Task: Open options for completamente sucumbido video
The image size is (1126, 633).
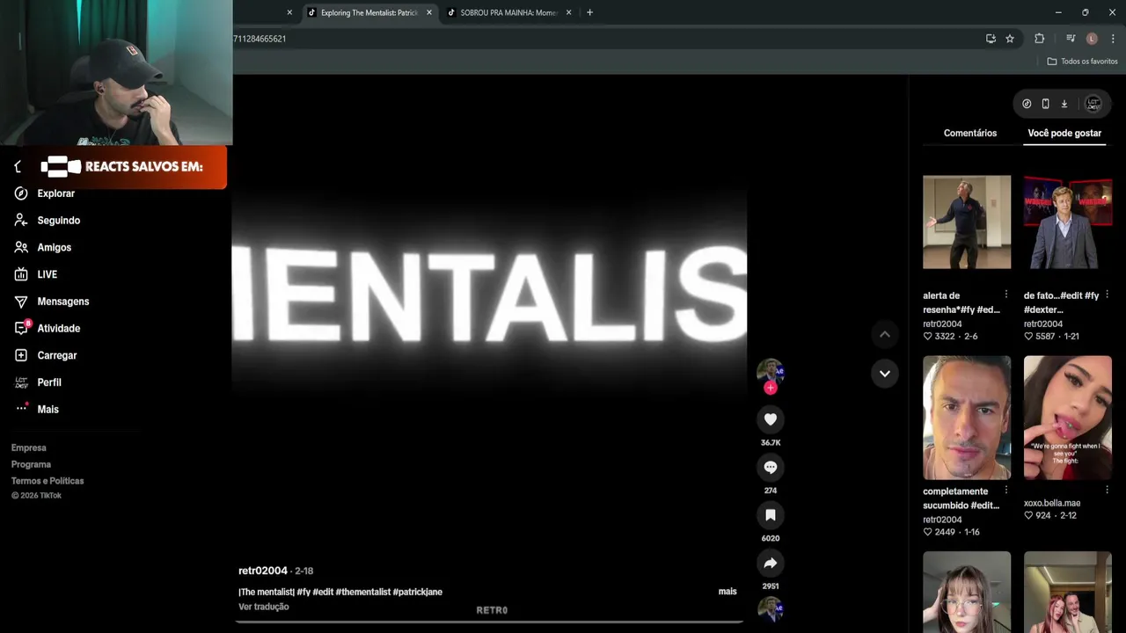Action: click(1006, 491)
